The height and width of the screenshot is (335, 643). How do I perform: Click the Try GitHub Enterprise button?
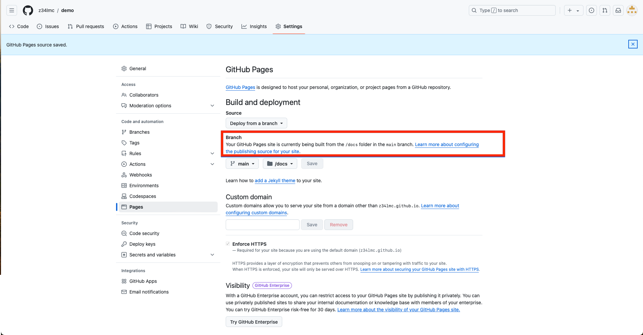[x=254, y=322]
